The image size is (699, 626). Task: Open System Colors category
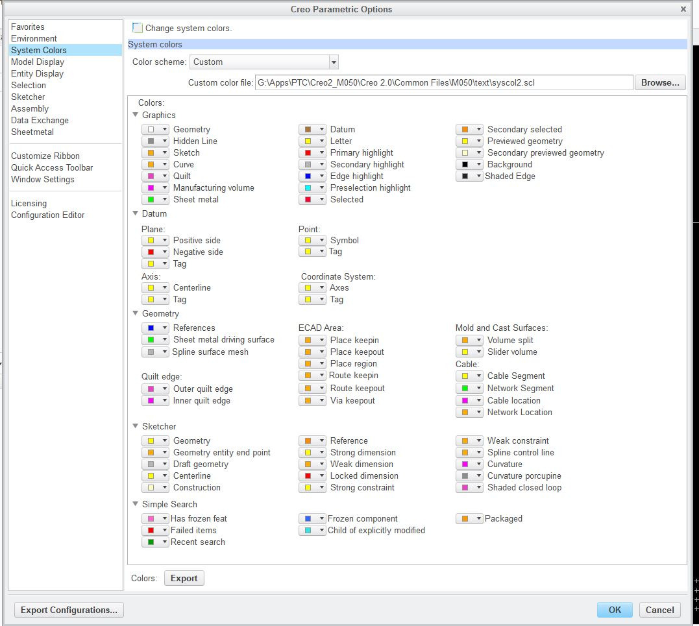tap(65, 50)
